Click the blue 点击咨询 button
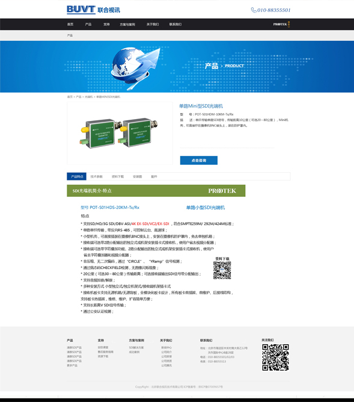The width and height of the screenshot is (354, 402). click(x=198, y=160)
